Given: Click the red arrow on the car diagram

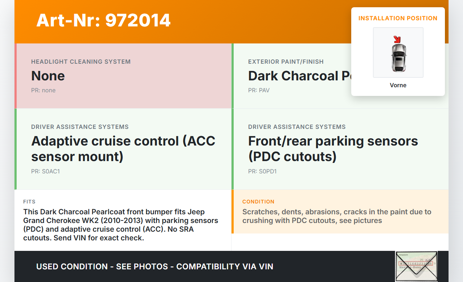Looking at the screenshot, I should point(397,39).
